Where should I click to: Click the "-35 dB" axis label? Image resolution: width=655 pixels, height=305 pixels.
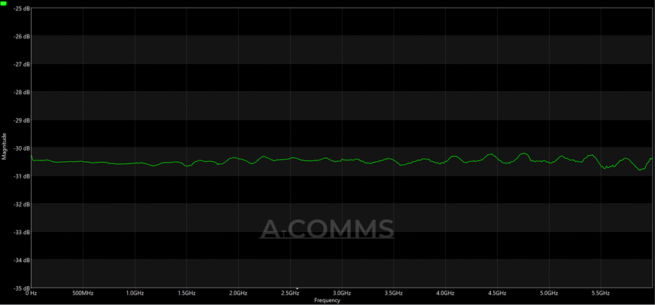pyautogui.click(x=22, y=288)
